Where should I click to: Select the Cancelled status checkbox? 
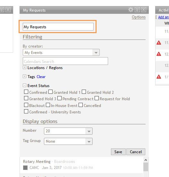(81, 105)
